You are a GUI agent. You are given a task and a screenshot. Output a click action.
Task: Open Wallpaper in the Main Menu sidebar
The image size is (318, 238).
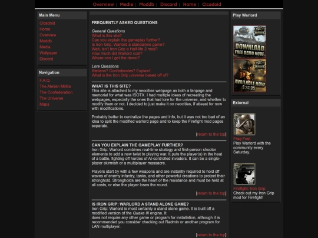coord(48,53)
